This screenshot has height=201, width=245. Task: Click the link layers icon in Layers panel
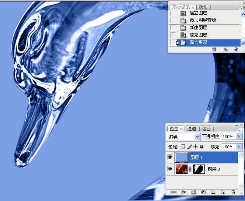[173, 192]
